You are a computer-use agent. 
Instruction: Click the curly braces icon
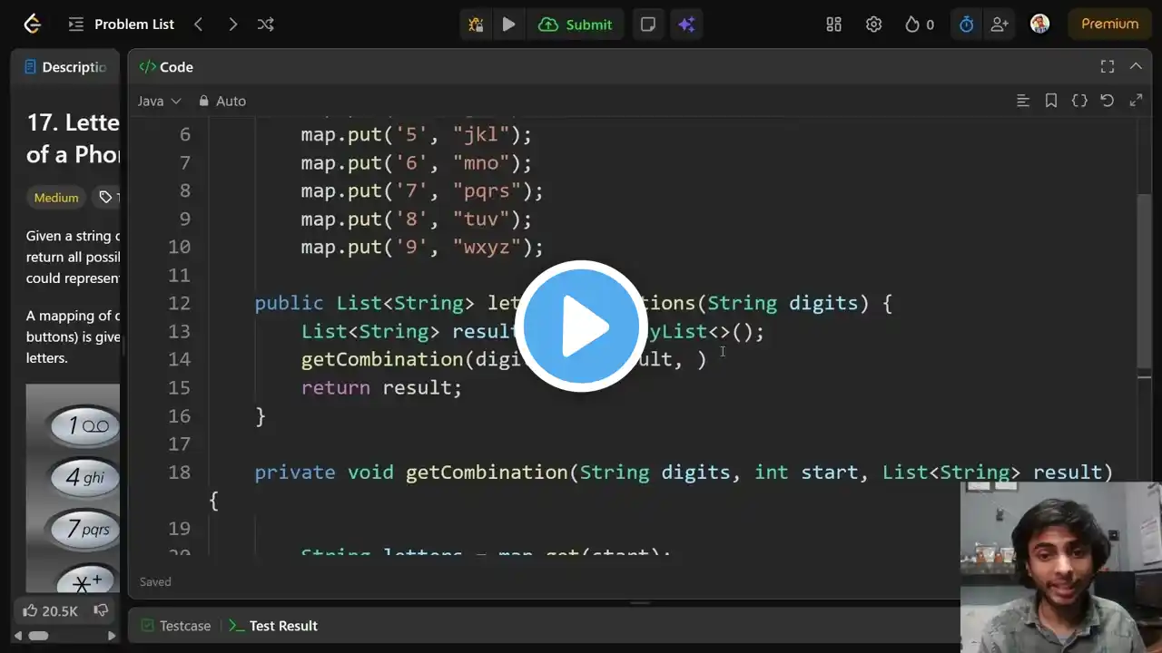1079,101
